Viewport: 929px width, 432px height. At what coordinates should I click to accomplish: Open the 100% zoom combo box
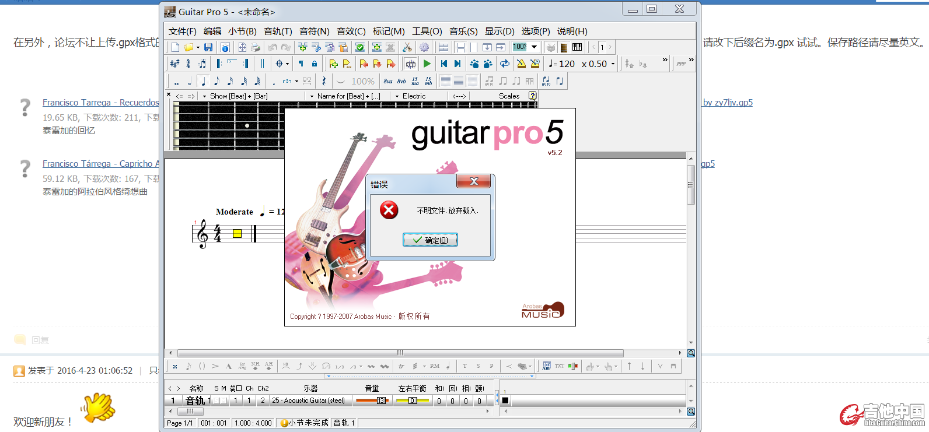point(526,47)
